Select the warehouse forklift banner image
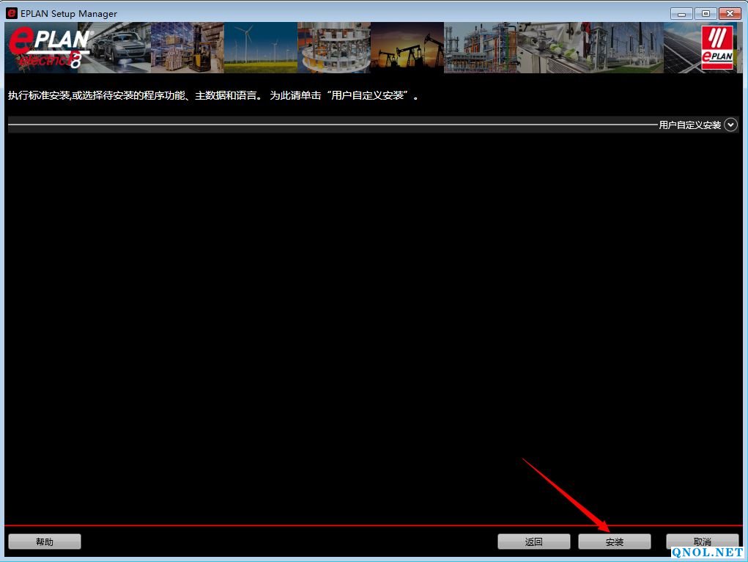748x562 pixels. [187, 48]
